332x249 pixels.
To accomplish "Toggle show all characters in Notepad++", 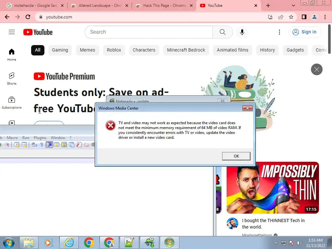I will pyautogui.click(x=42, y=145).
